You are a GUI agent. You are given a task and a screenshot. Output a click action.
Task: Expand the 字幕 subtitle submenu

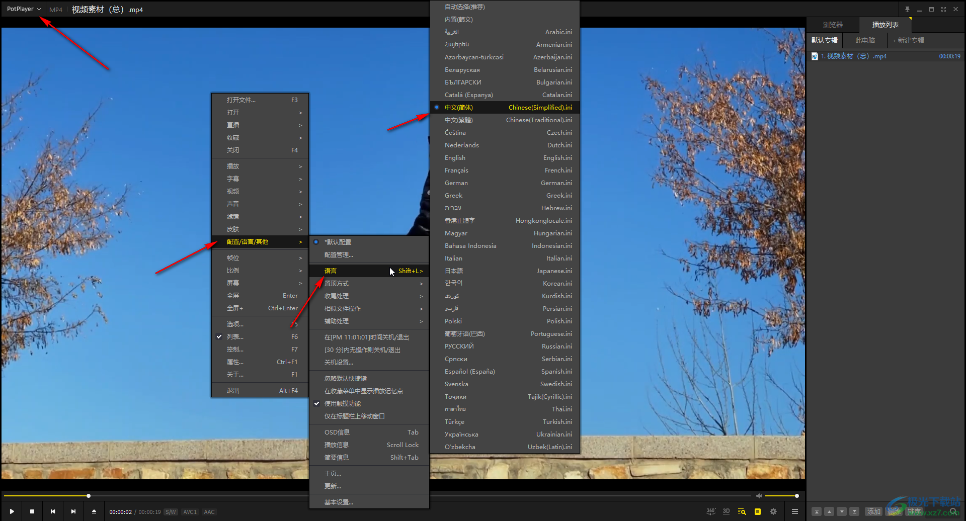click(260, 179)
